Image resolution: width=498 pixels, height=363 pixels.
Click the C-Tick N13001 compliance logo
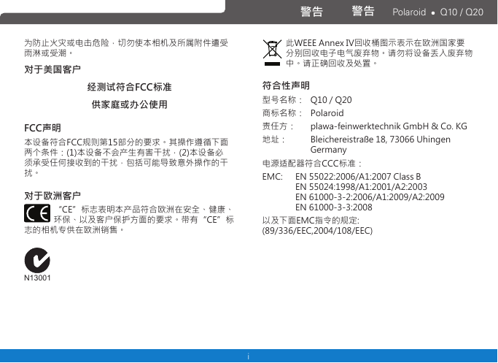[37, 264]
